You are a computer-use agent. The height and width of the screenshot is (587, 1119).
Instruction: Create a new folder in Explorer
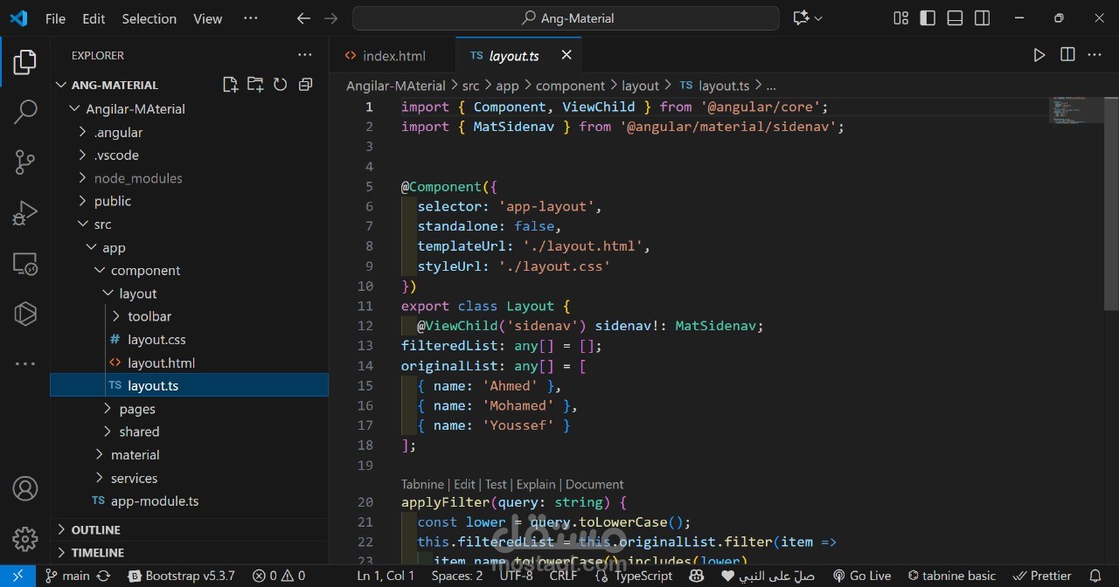(x=255, y=85)
